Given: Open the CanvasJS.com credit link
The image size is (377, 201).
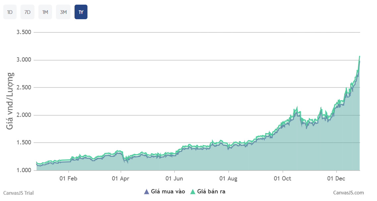Looking at the screenshot, I should point(348,193).
